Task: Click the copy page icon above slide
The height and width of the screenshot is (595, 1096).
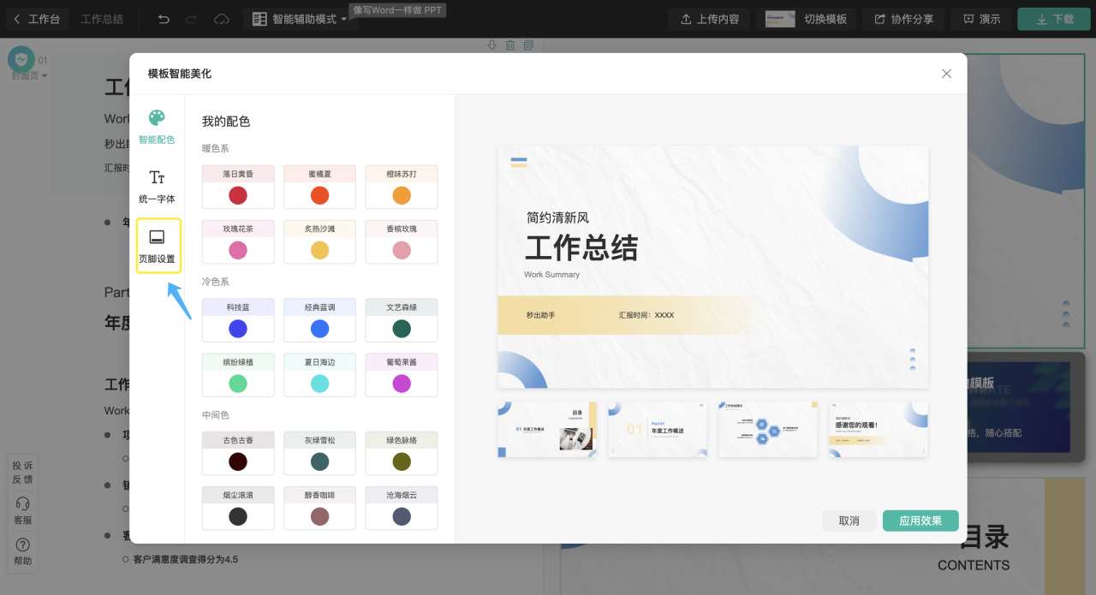Action: 529,45
